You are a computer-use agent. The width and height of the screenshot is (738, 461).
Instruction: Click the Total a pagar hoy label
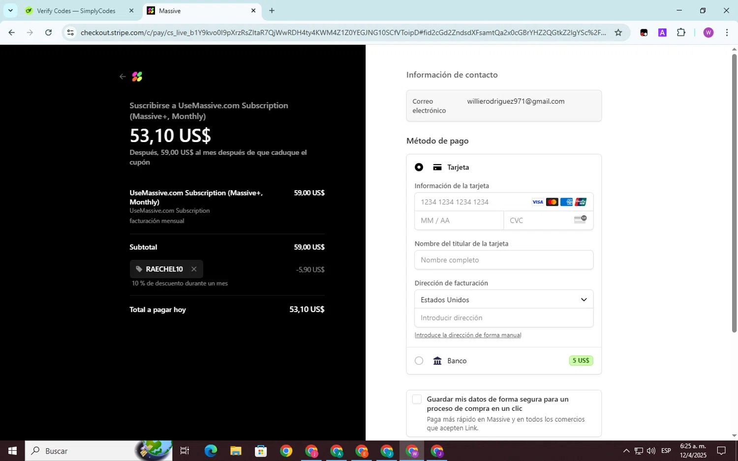[x=157, y=310]
